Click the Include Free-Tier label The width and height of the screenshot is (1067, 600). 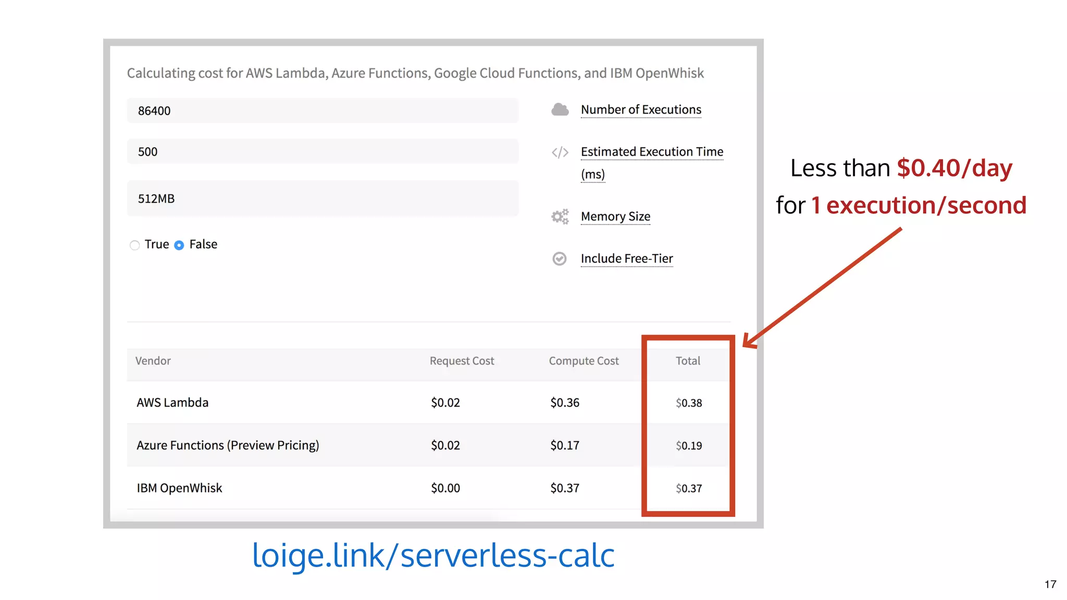click(627, 258)
